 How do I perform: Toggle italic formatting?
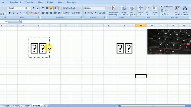point(14,13)
